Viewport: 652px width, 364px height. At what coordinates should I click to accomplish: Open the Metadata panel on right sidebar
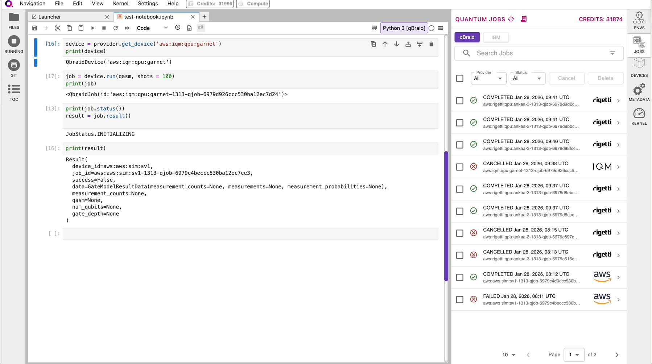pyautogui.click(x=639, y=93)
